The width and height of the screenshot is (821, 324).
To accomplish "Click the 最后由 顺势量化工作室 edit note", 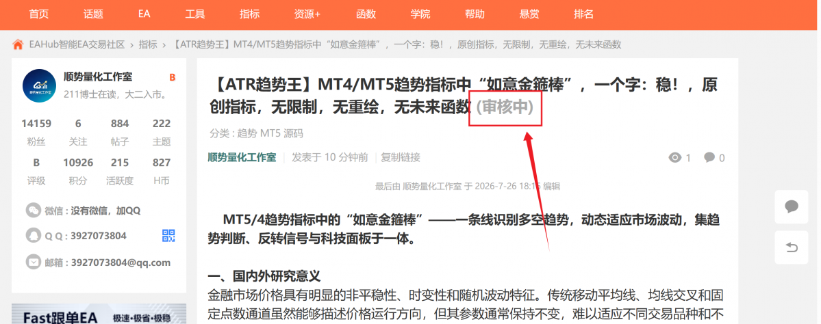I will point(468,186).
